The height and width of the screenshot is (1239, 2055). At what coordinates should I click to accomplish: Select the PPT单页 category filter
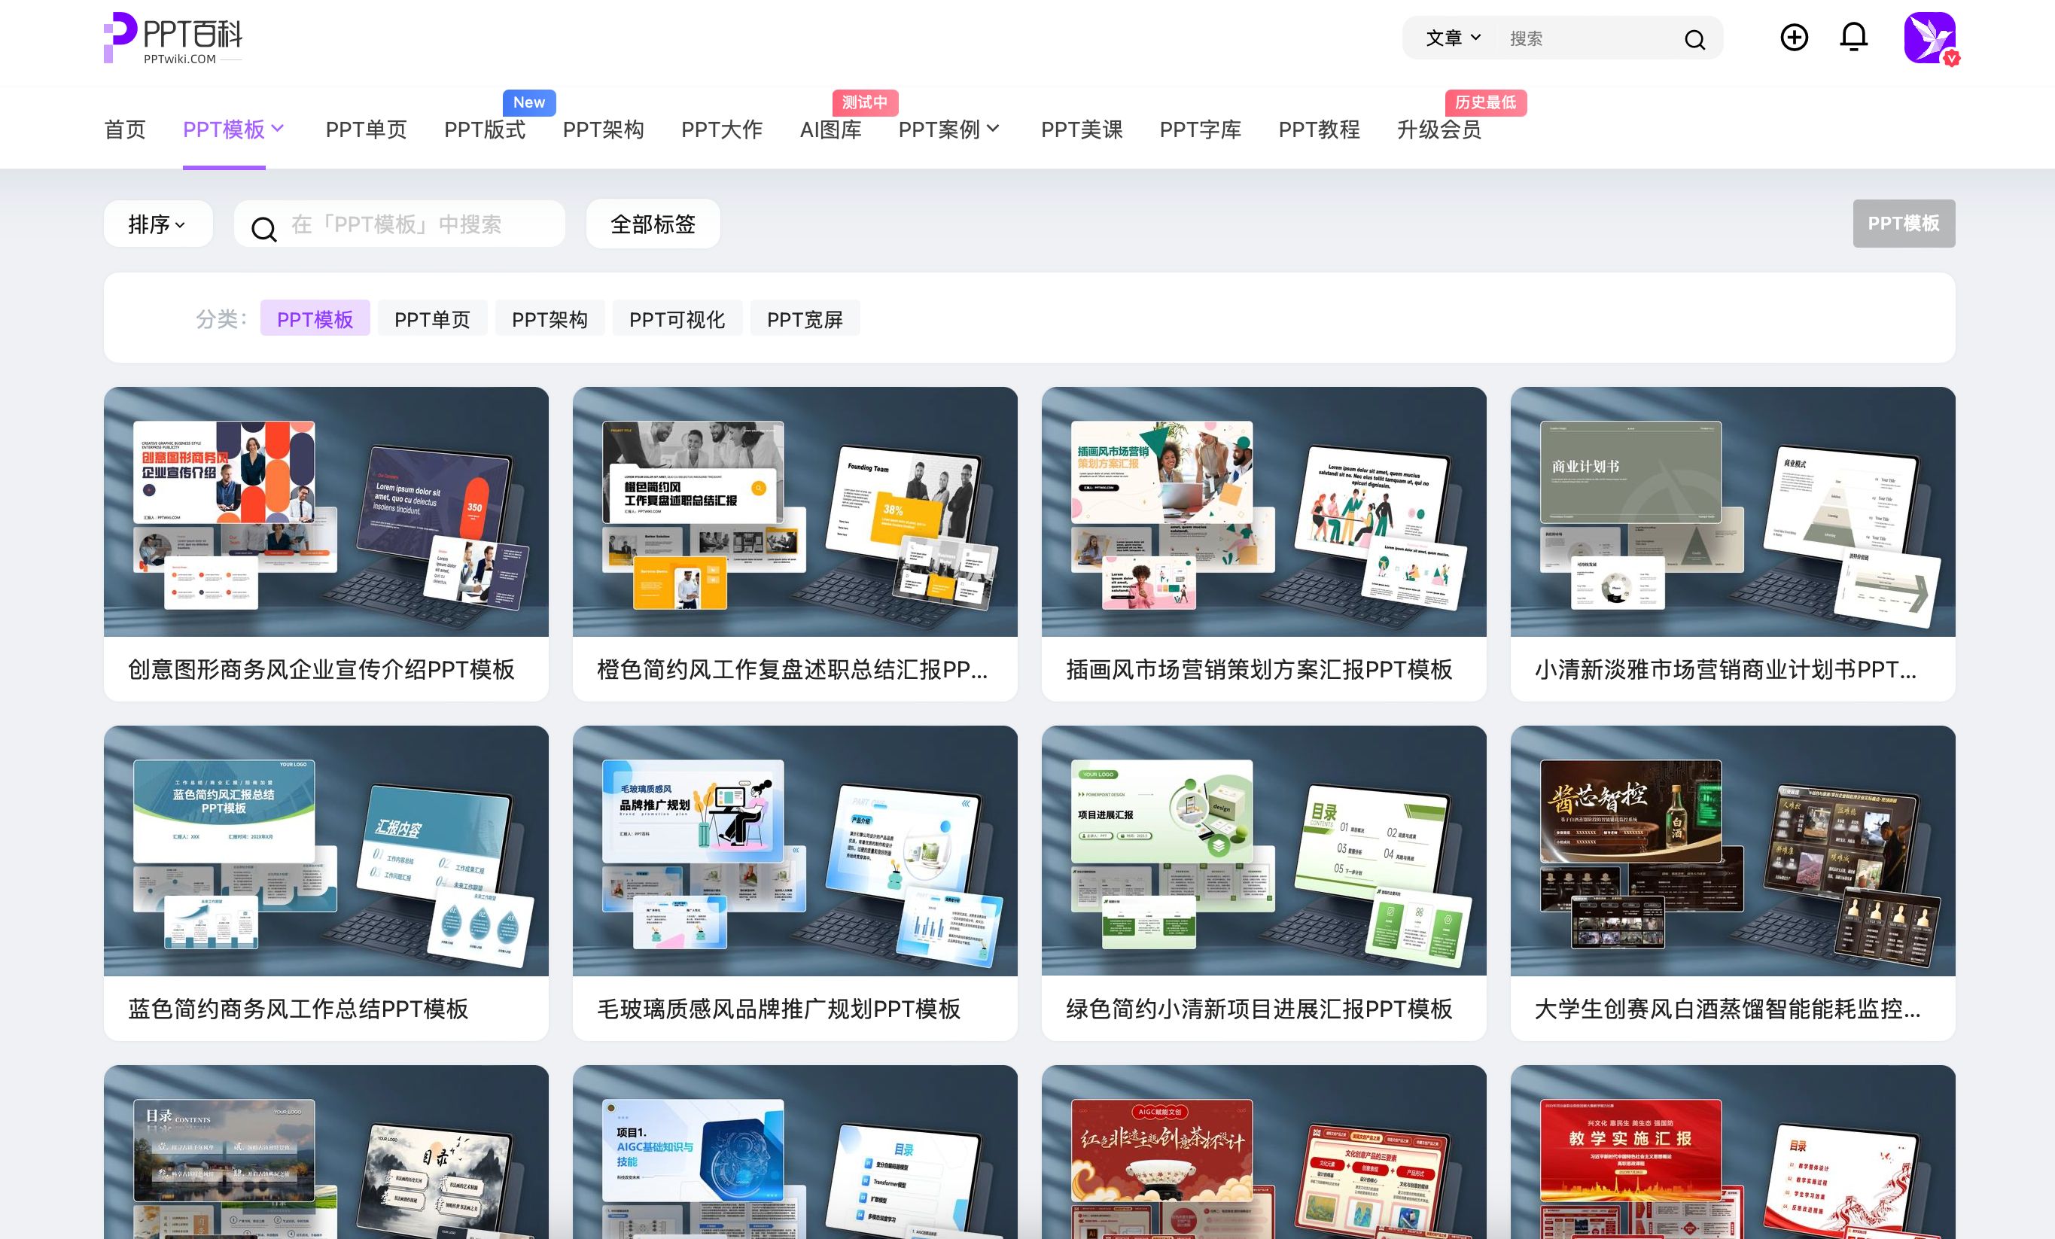[x=432, y=319]
